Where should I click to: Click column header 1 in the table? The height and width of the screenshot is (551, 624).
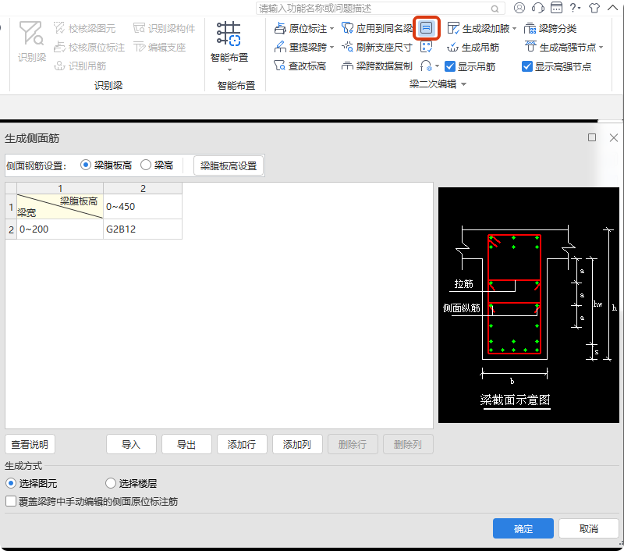tap(60, 188)
